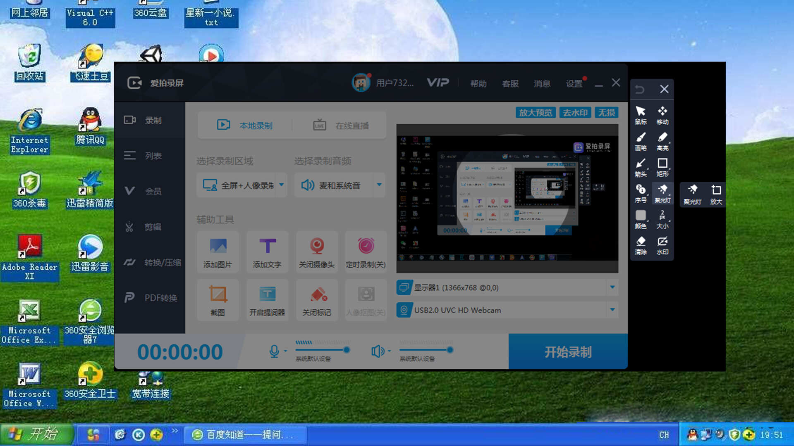The image size is (794, 446).
Task: Click the QQ penguin tray icon
Action: point(692,434)
